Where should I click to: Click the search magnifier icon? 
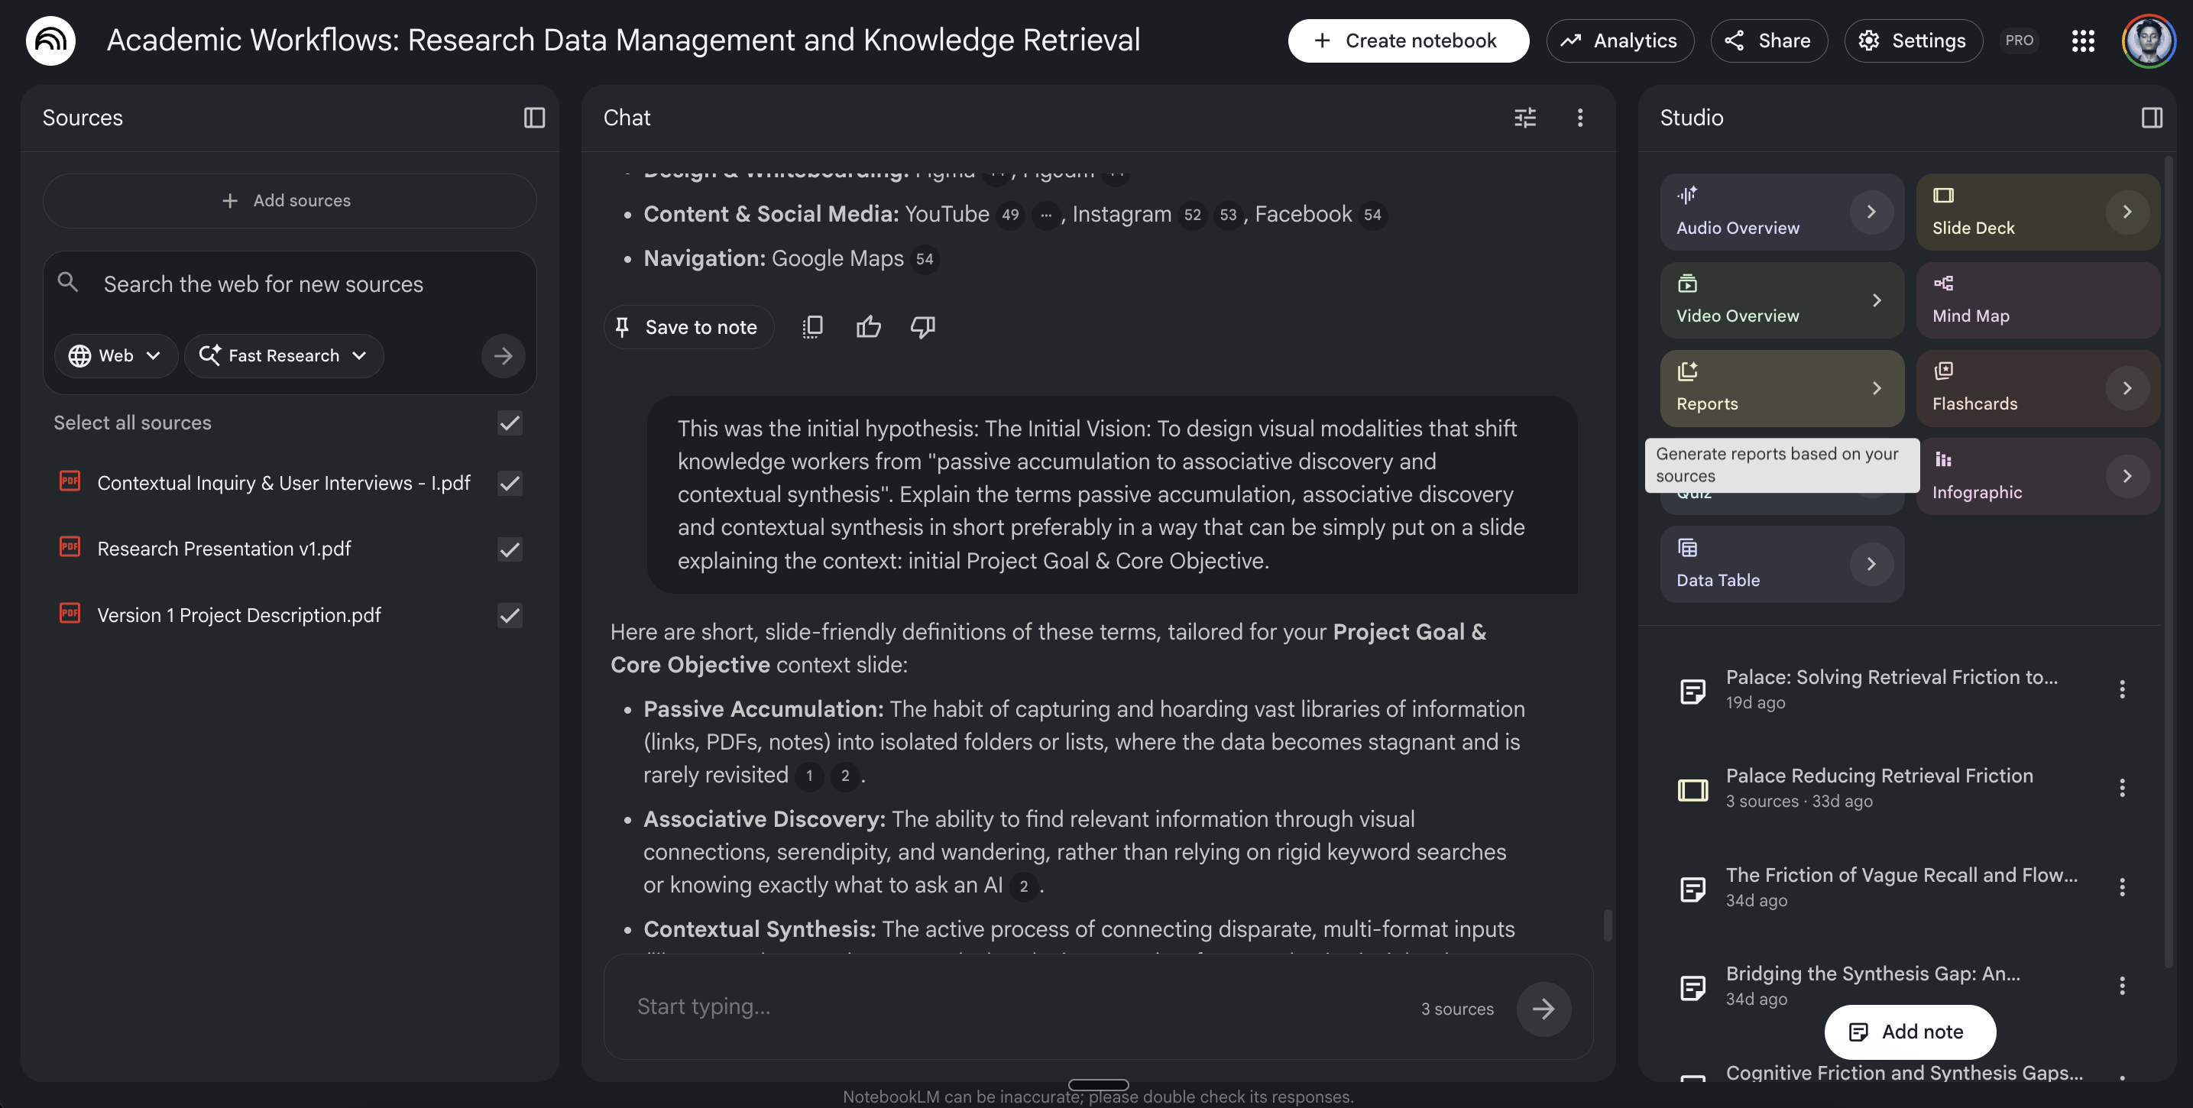pyautogui.click(x=68, y=282)
